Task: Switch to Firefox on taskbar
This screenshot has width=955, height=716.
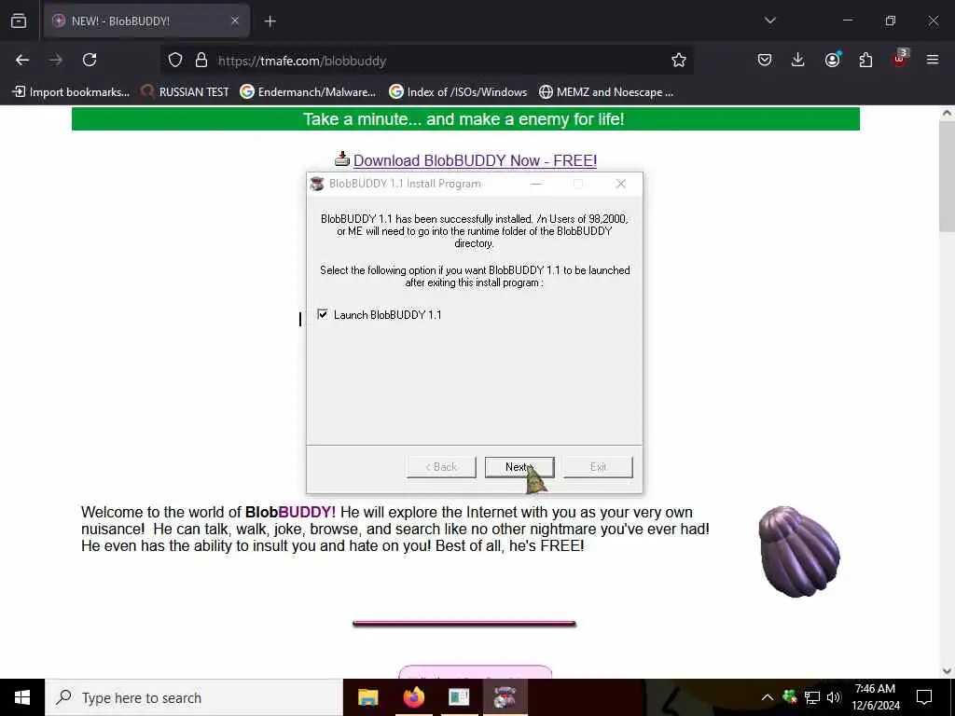Action: (x=413, y=697)
